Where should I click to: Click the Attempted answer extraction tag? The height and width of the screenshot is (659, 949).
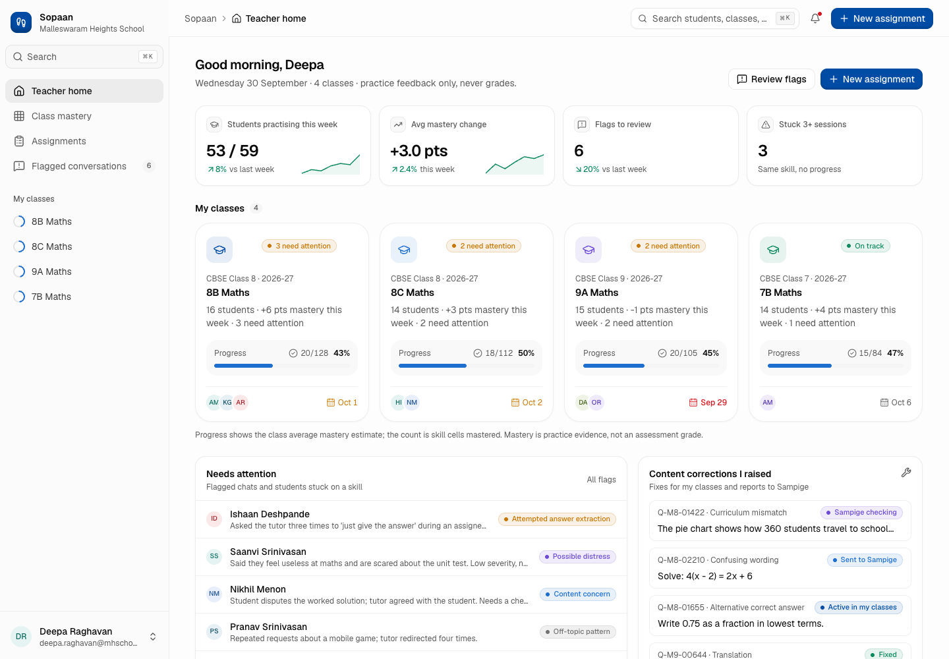[x=557, y=519]
